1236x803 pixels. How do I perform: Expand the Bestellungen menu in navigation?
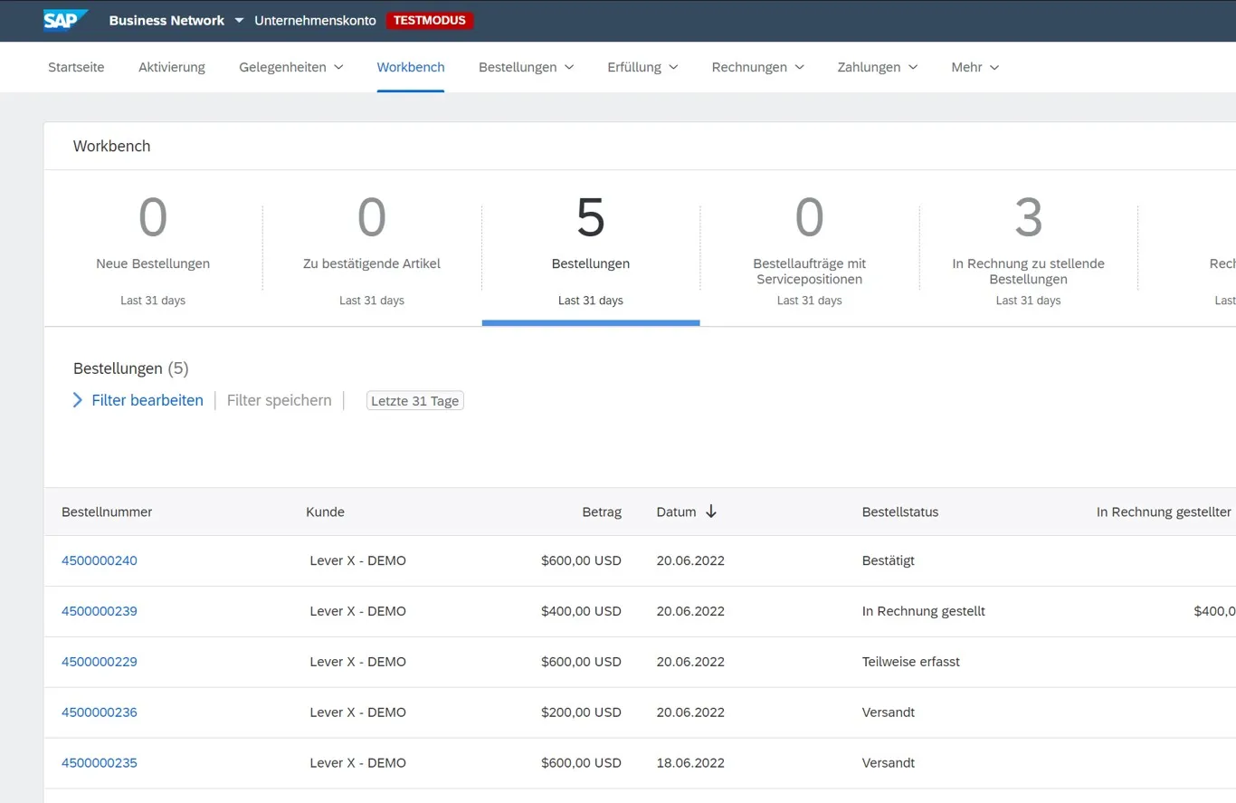(x=527, y=67)
